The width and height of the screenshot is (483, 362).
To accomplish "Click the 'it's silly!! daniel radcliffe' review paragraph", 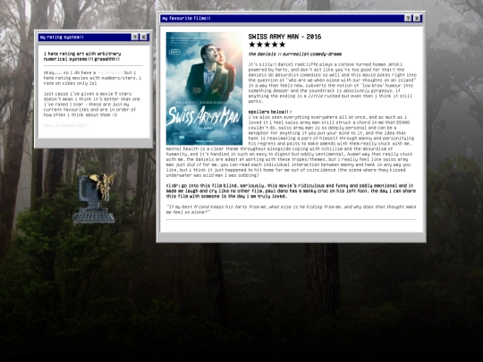I will (x=333, y=83).
